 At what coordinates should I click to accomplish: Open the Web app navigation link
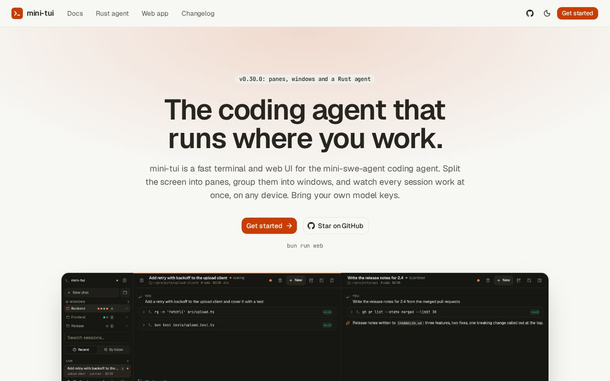point(155,13)
